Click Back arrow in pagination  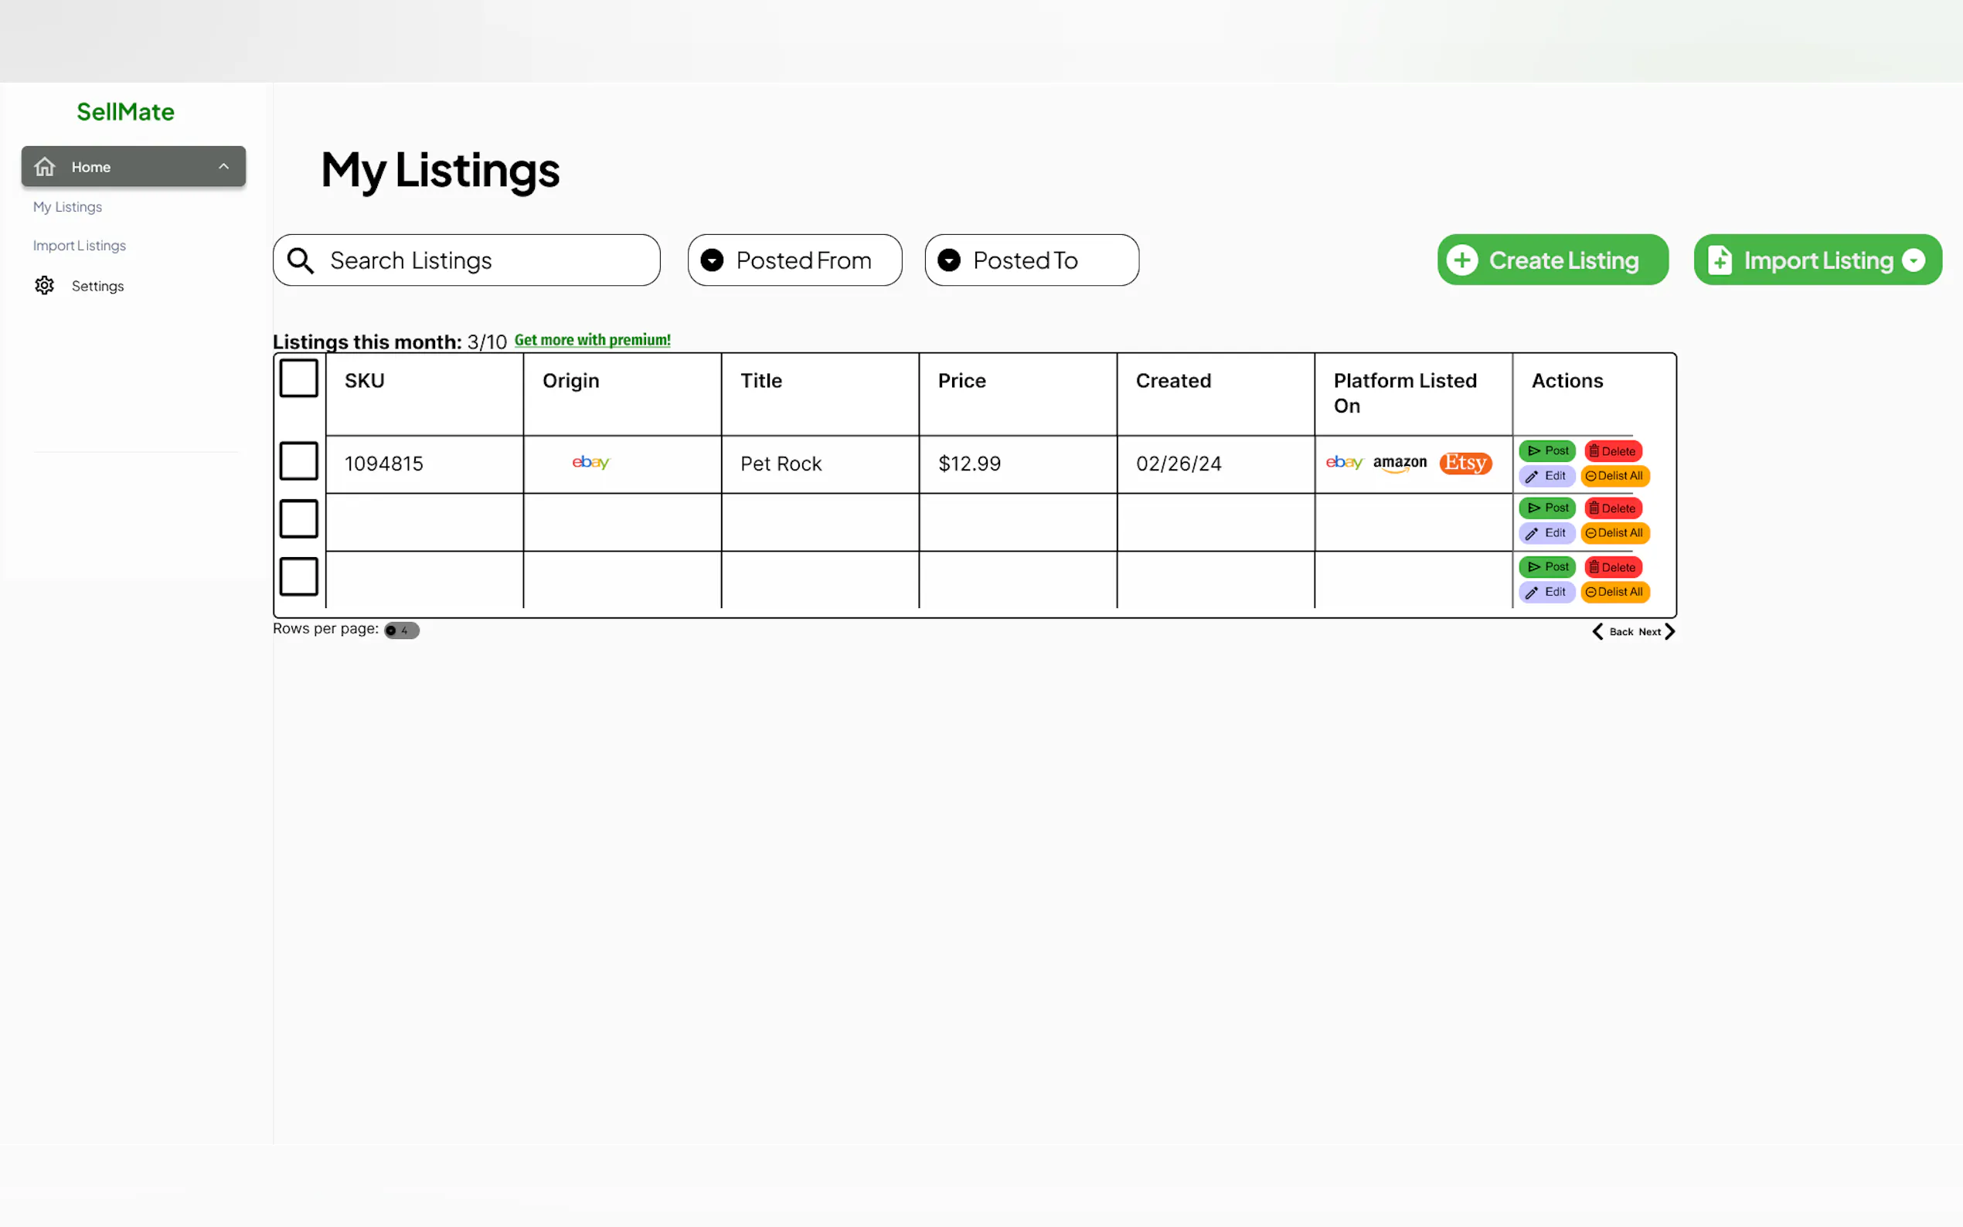point(1597,631)
